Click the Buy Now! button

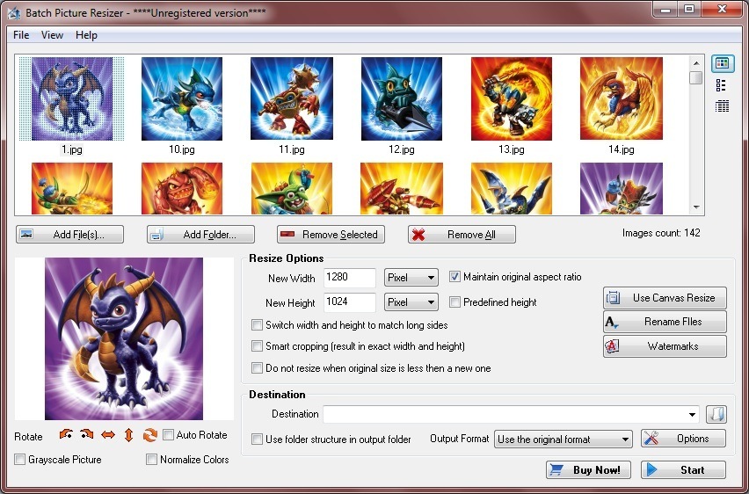coord(588,470)
